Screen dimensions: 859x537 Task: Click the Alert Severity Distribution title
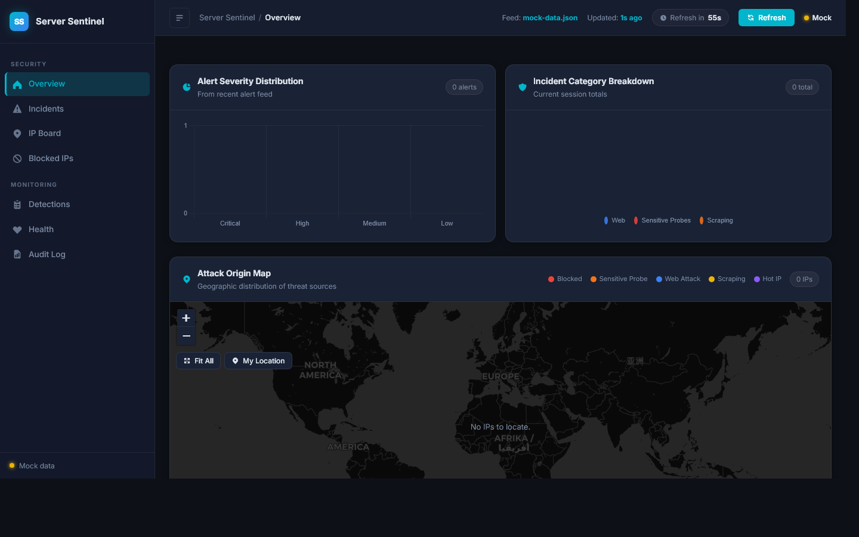(250, 81)
